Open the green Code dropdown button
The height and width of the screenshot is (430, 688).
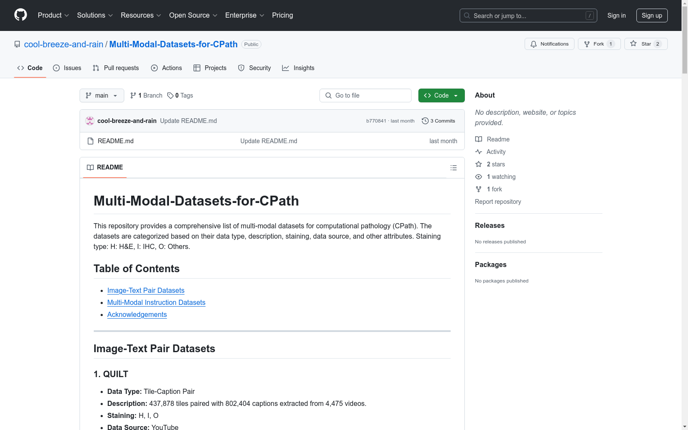tap(441, 95)
